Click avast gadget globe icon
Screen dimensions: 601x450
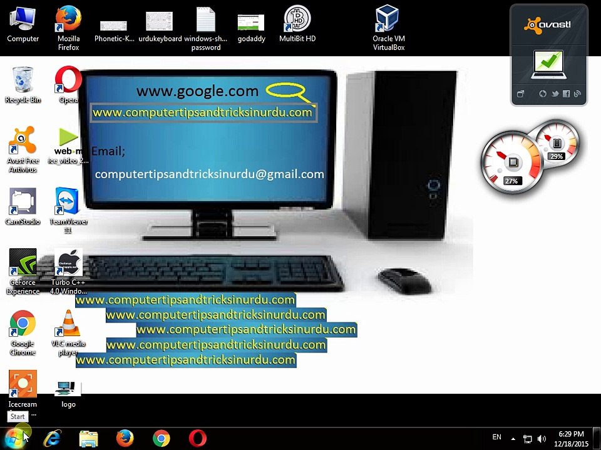coord(543,94)
